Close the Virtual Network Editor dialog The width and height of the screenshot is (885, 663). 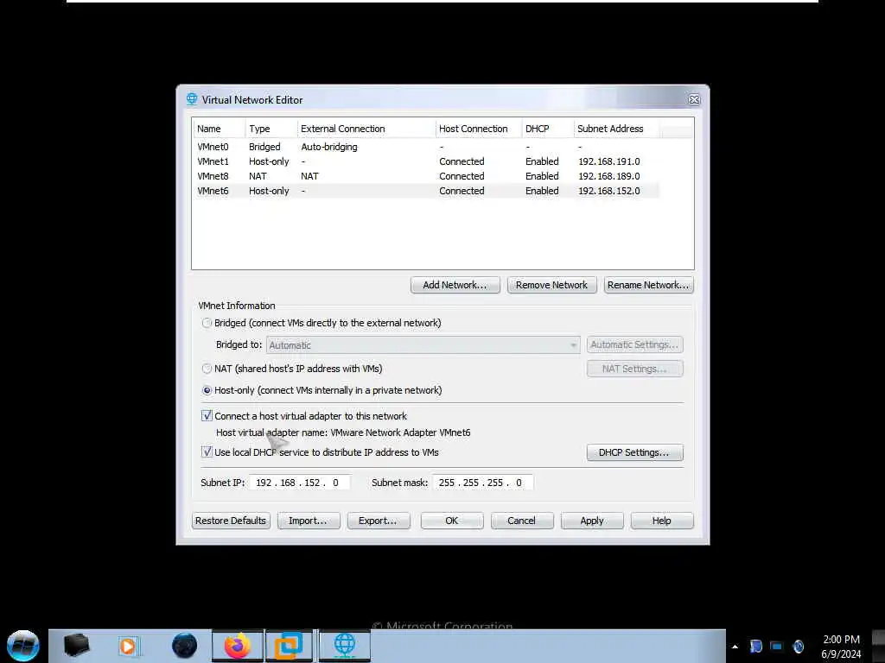(694, 100)
